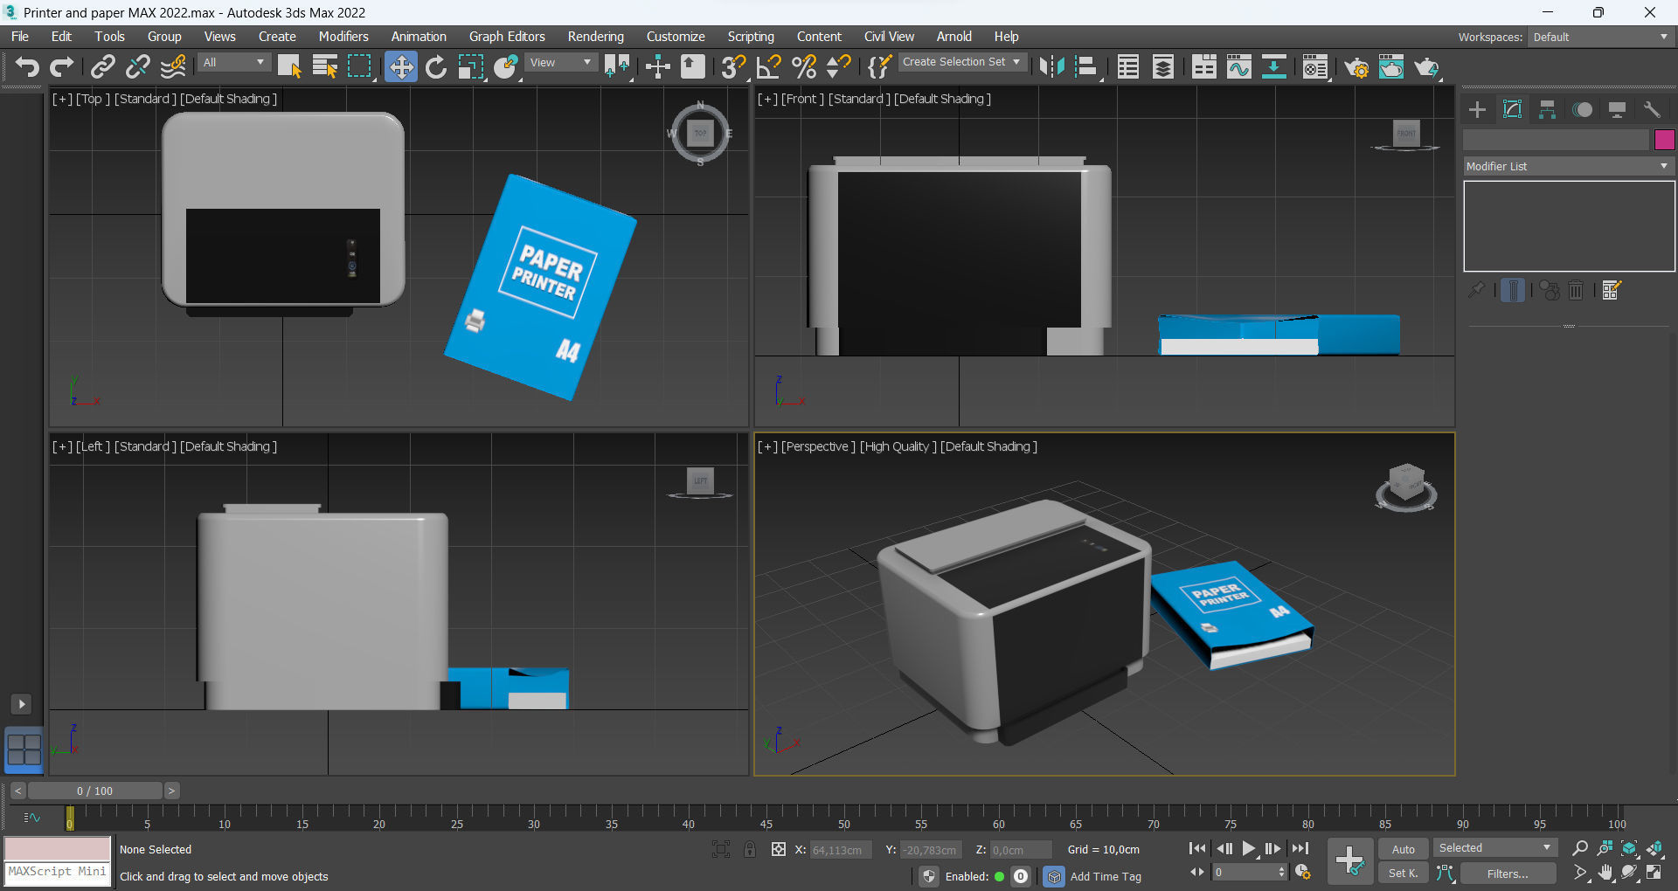Open the [Top] viewport label menu
The height and width of the screenshot is (891, 1678).
pyautogui.click(x=94, y=99)
